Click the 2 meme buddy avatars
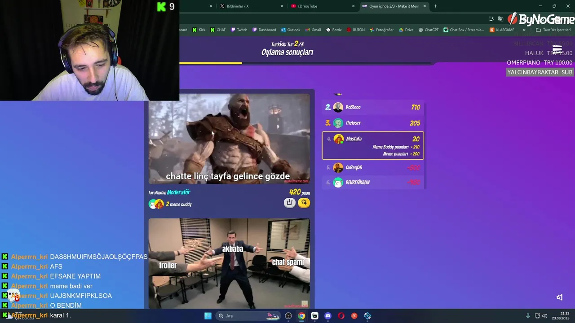This screenshot has width=575, height=323. 156,204
